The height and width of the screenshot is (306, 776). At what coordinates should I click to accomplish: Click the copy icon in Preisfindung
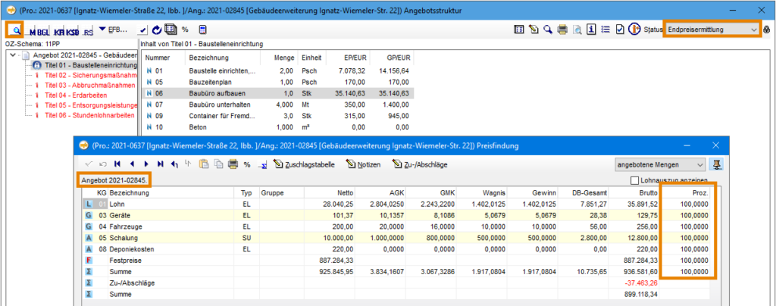pyautogui.click(x=217, y=164)
